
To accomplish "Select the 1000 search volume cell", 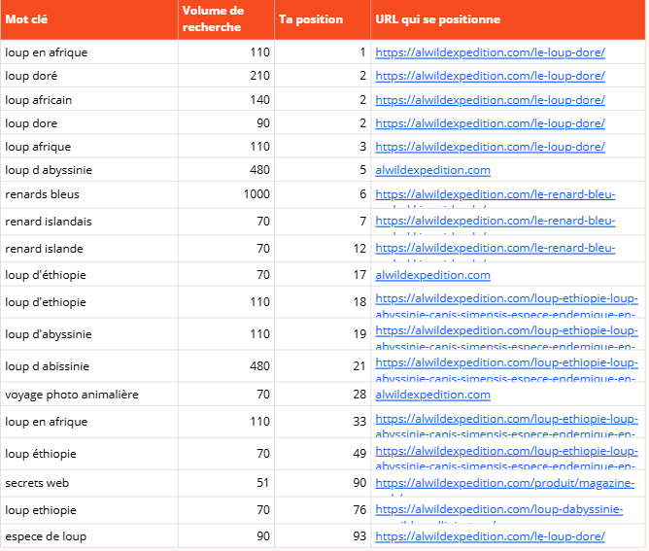I will 226,194.
